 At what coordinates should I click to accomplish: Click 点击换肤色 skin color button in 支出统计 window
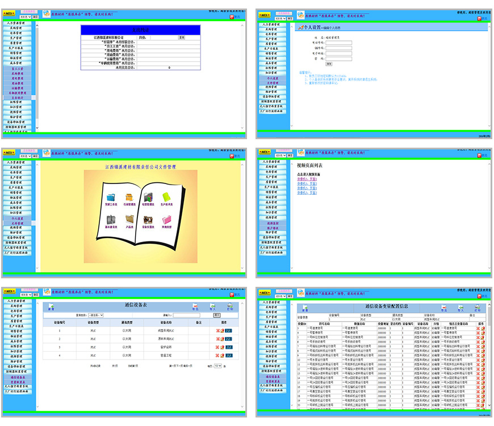coord(30,12)
